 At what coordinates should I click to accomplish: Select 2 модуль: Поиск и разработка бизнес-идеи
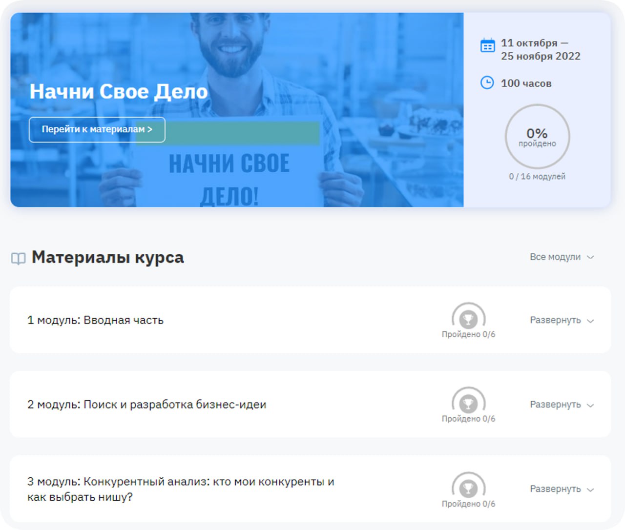(146, 405)
